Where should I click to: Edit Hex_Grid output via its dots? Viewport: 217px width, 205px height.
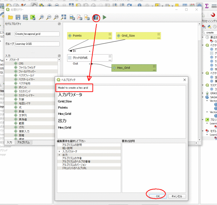coord(154,70)
